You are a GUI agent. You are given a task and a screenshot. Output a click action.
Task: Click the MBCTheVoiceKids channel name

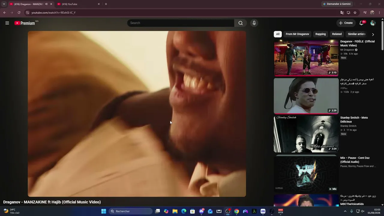[x=352, y=204]
